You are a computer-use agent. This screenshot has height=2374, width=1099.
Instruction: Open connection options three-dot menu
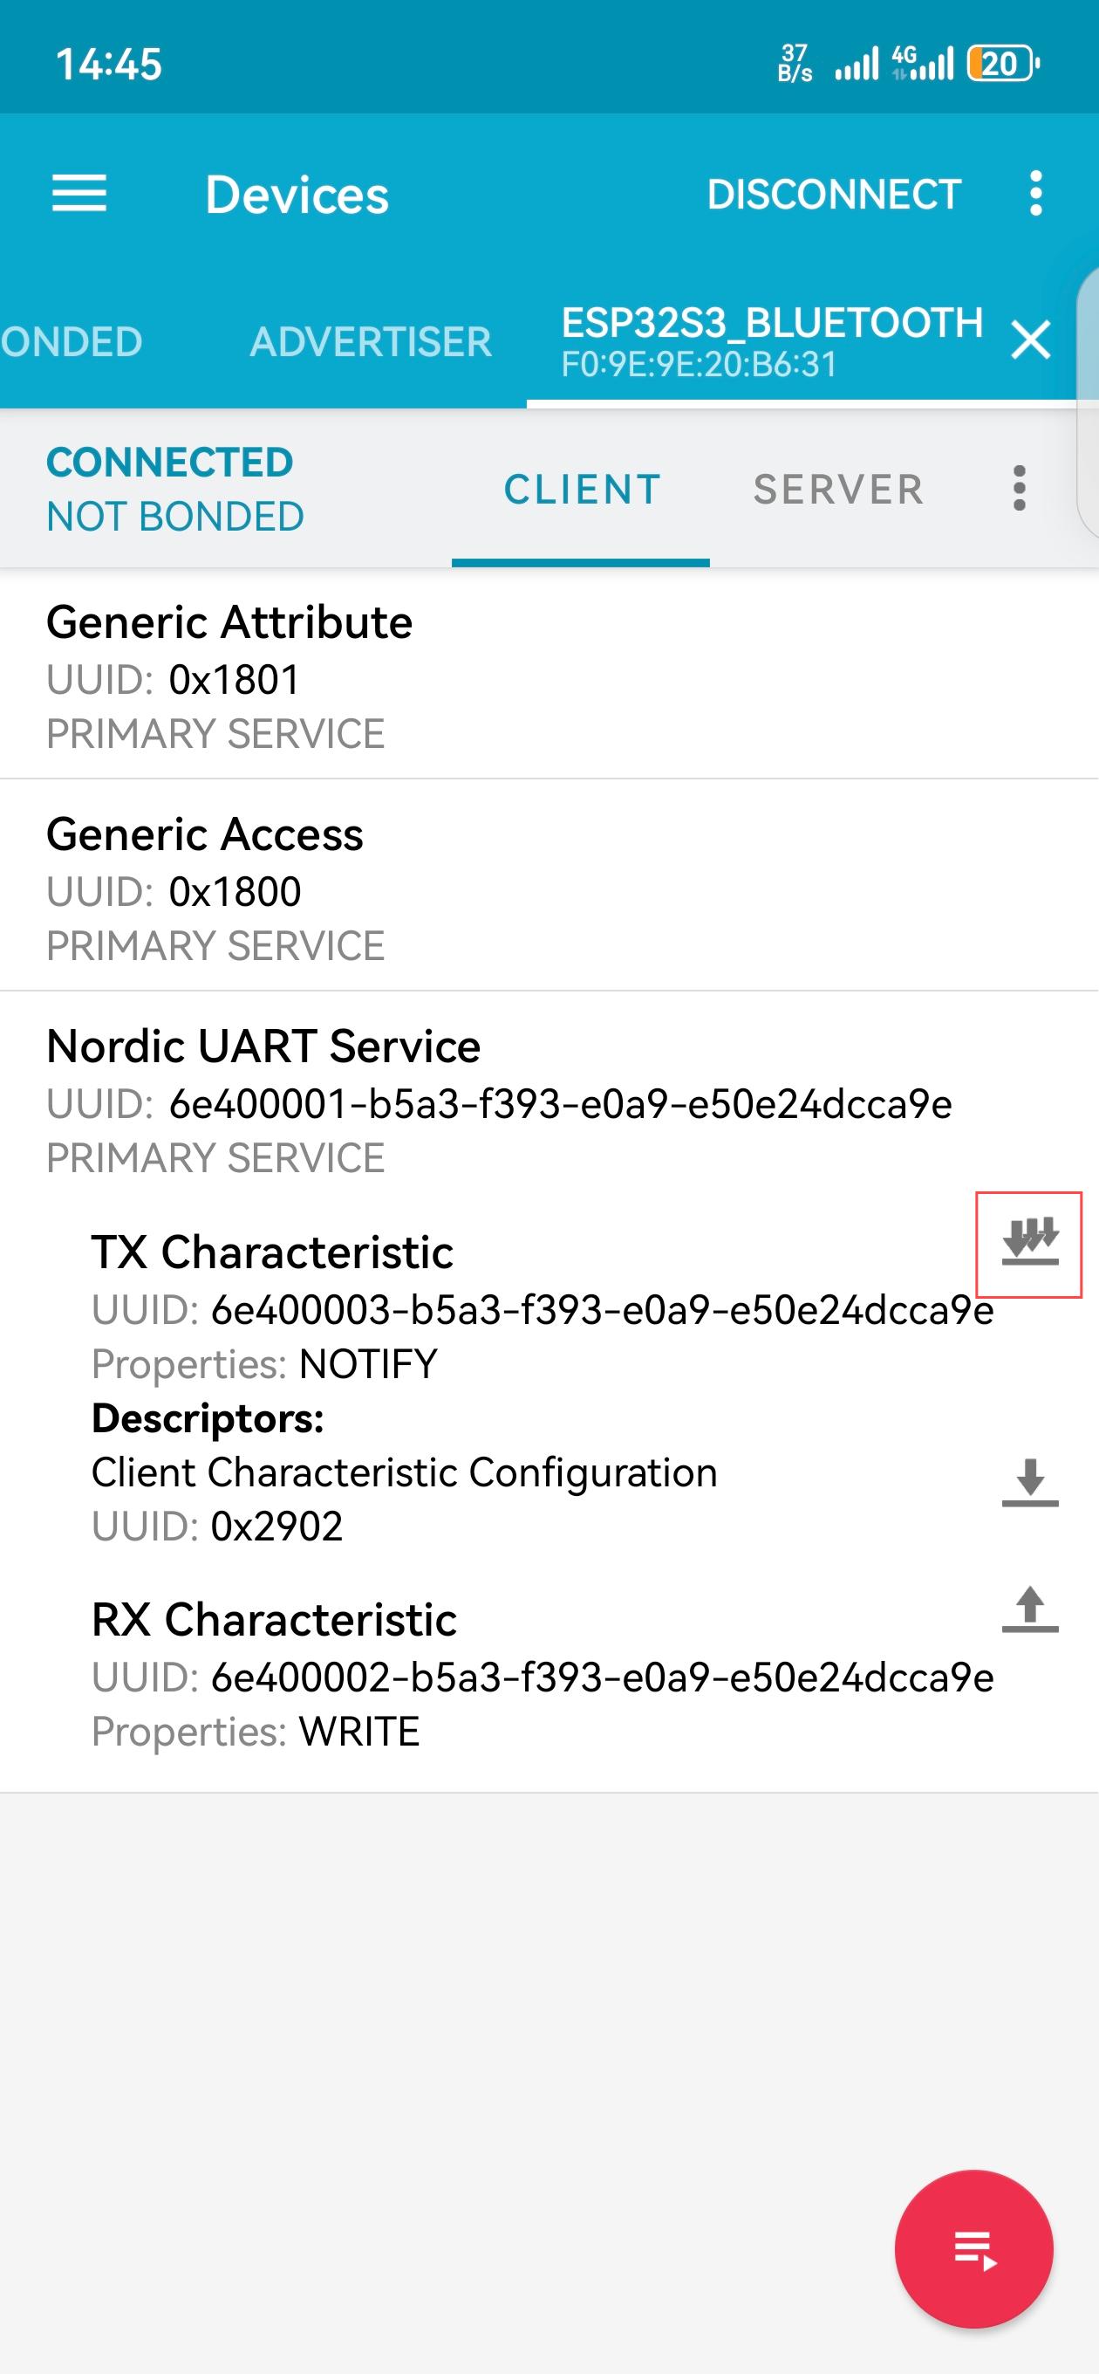click(1019, 488)
